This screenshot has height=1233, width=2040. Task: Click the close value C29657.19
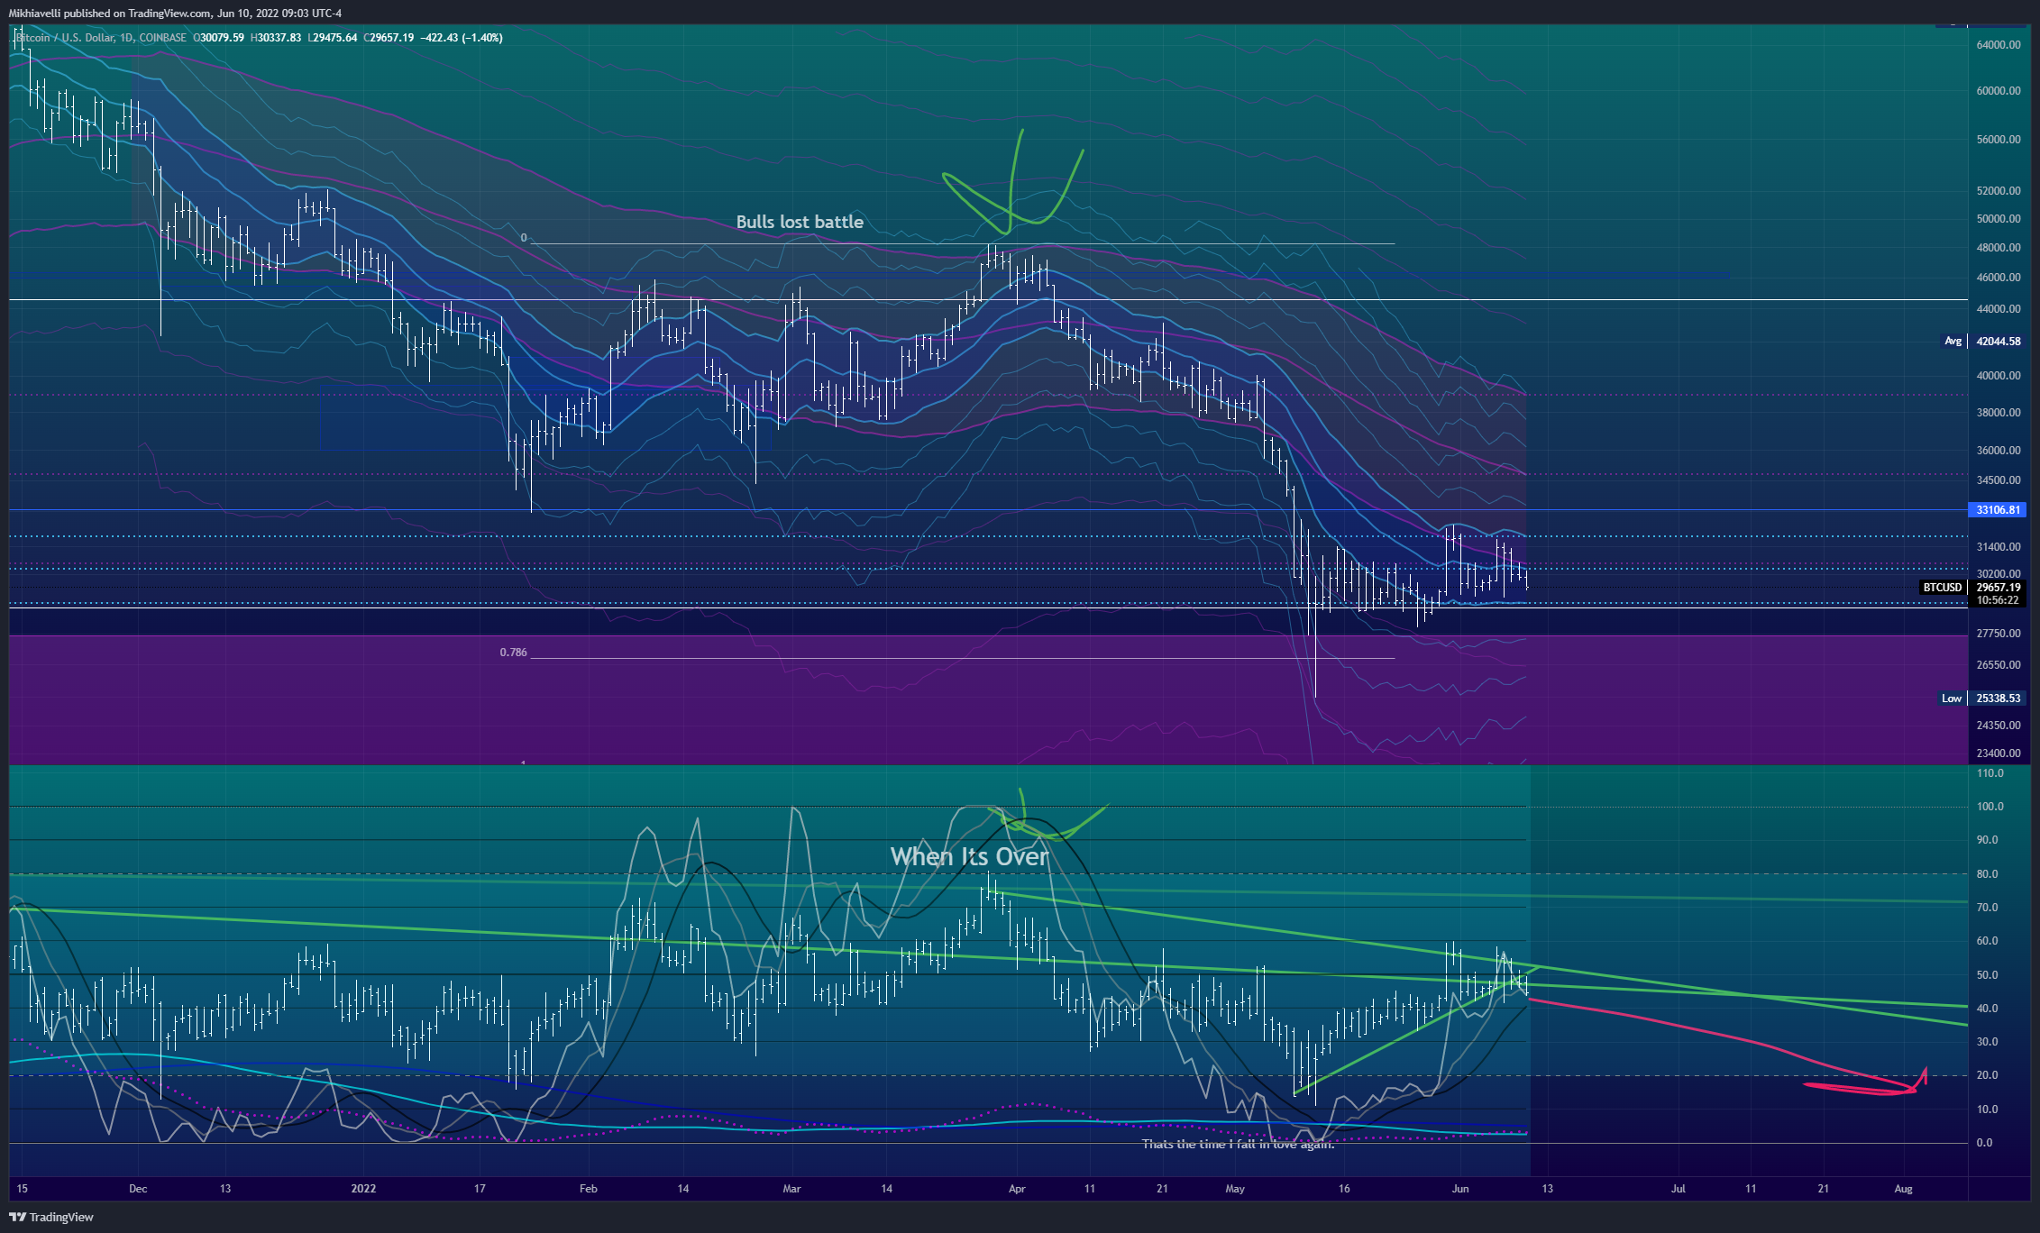point(389,38)
